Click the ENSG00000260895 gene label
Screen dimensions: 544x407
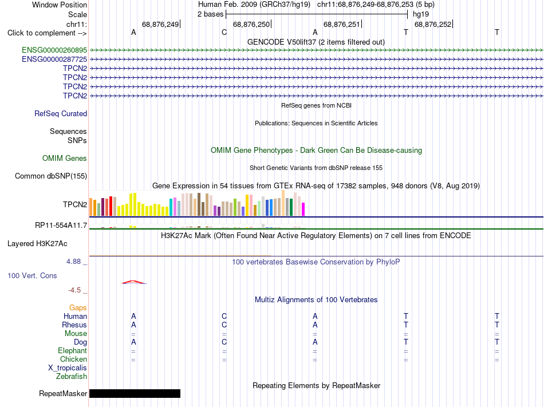[x=54, y=50]
